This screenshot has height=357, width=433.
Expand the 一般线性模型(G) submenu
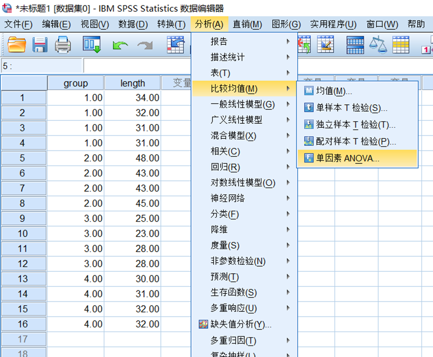pyautogui.click(x=244, y=104)
